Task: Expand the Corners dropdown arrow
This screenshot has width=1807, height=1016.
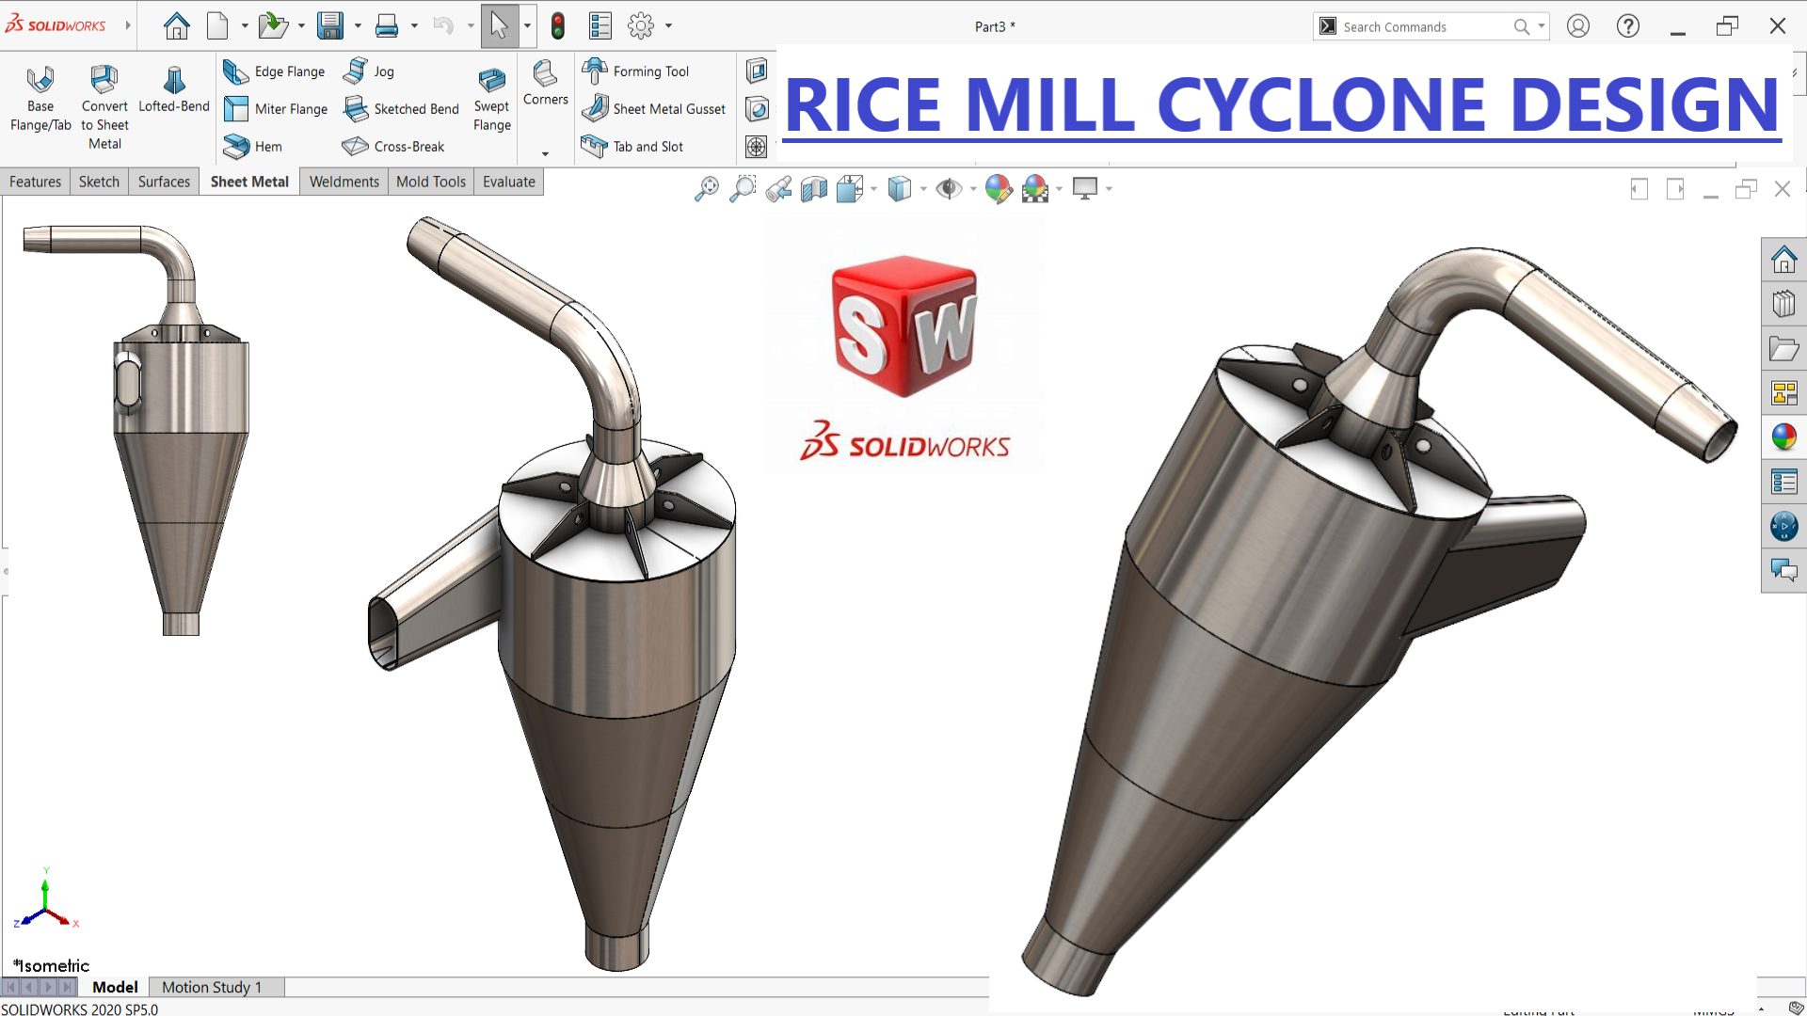Action: point(545,154)
